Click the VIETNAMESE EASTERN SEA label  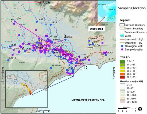(x=88, y=100)
